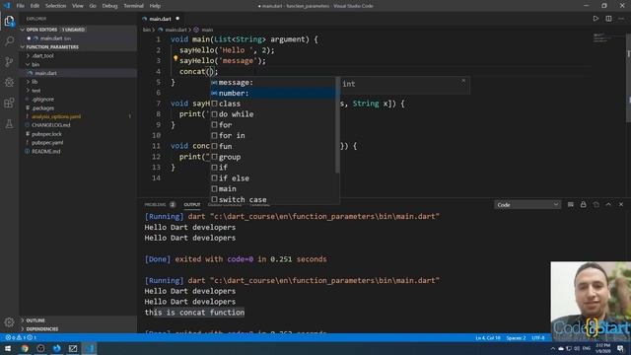Open the Debug menu
Viewport: 631px width, 355px height.
(109, 6)
